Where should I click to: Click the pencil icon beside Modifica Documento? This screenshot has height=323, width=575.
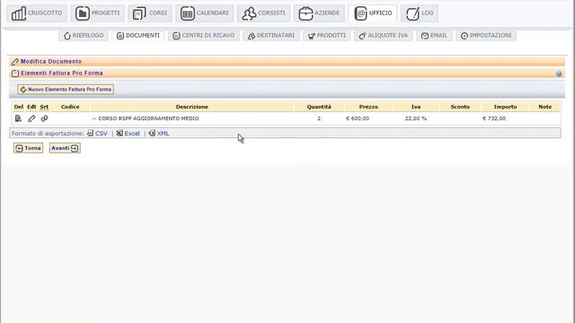point(15,62)
